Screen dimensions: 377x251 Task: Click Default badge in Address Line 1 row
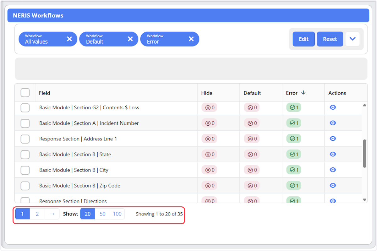pyautogui.click(x=252, y=139)
